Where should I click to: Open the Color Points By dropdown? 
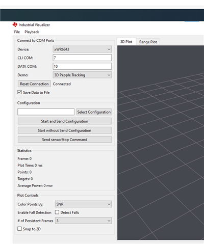tap(83, 204)
